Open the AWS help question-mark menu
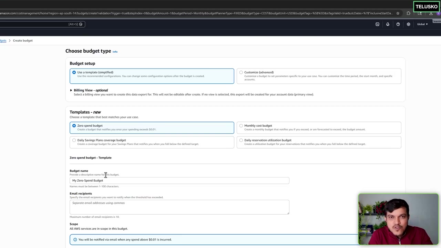 coord(398,24)
